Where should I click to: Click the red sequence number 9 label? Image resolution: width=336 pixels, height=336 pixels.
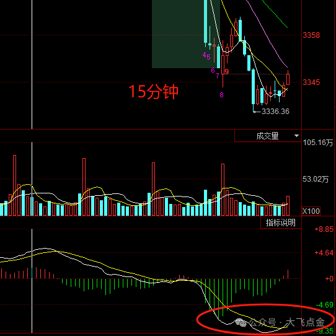[227, 71]
